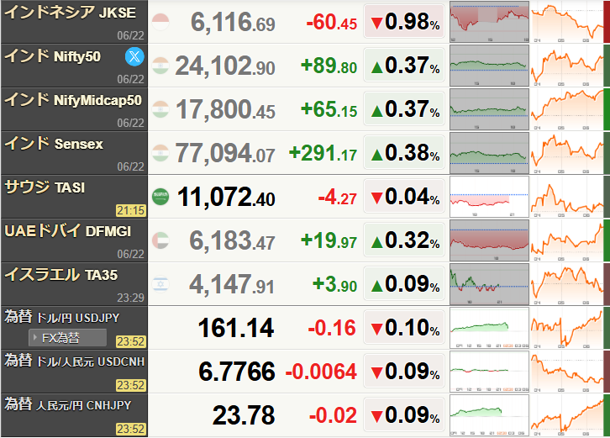Open the FX為替 button

click(67, 338)
